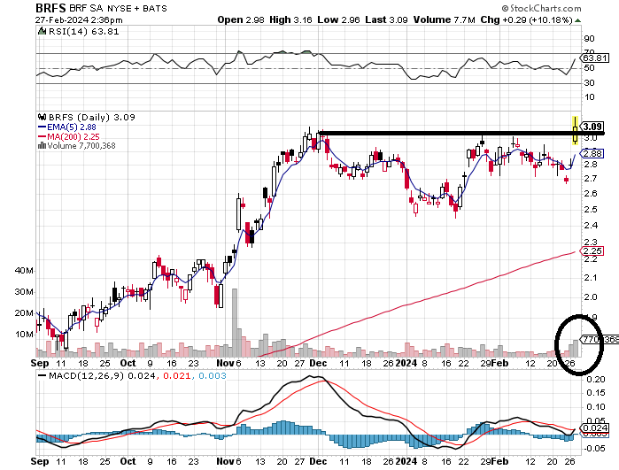
Task: Click the boxed 63.81 RSI value tag
Action: pyautogui.click(x=595, y=58)
